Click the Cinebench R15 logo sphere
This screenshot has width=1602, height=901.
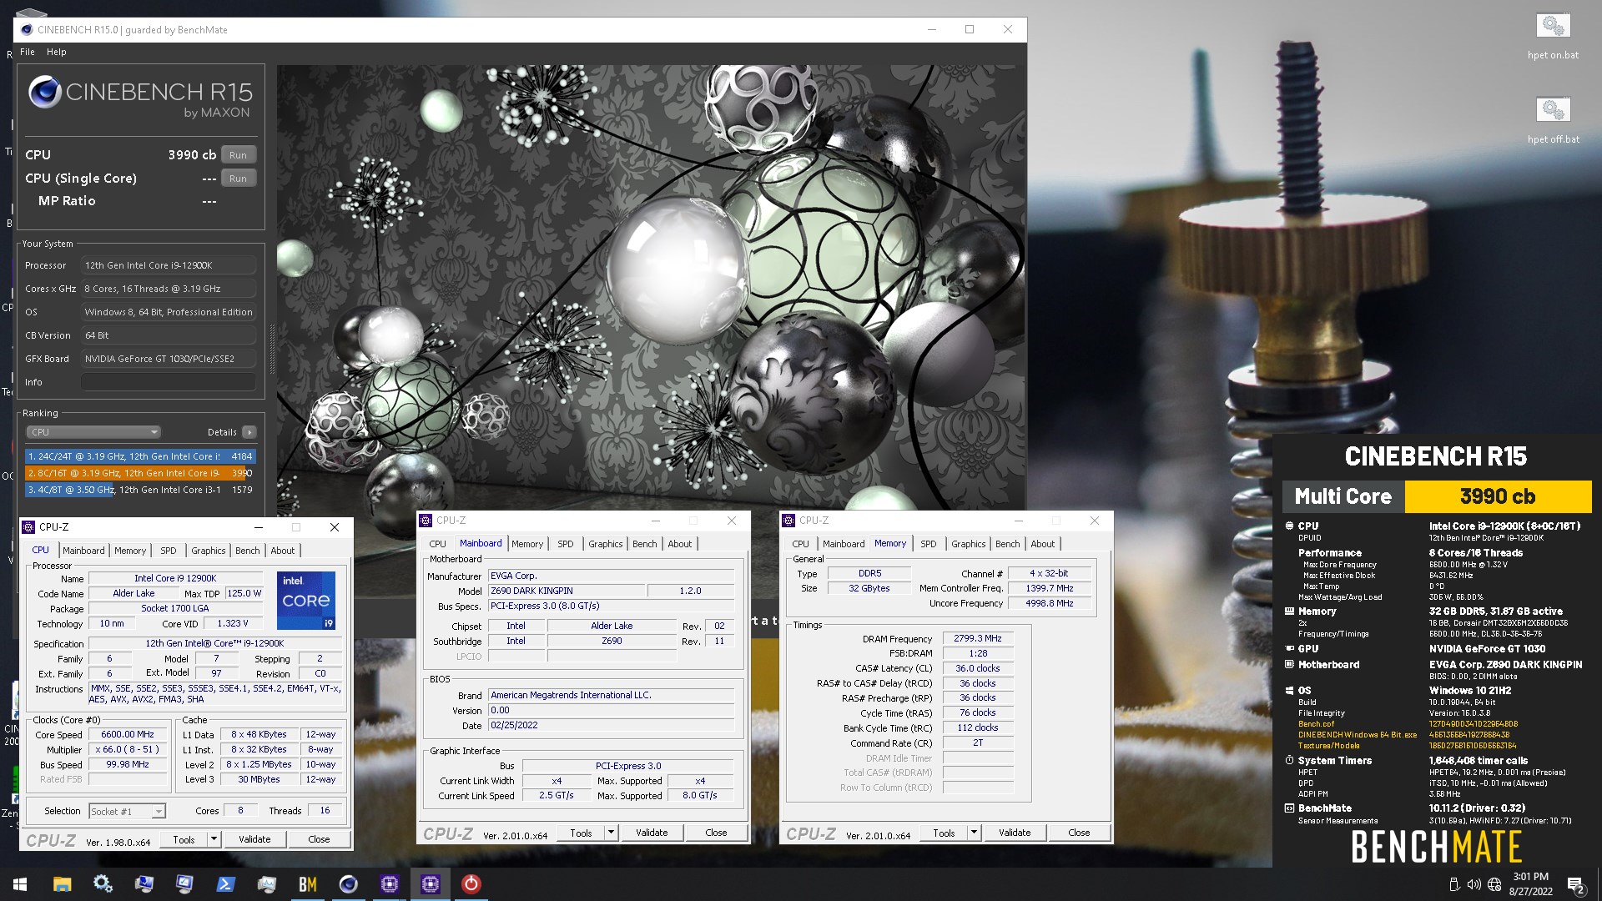coord(45,92)
